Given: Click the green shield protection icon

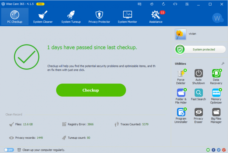Looking at the screenshot, I should pyautogui.click(x=180, y=49).
